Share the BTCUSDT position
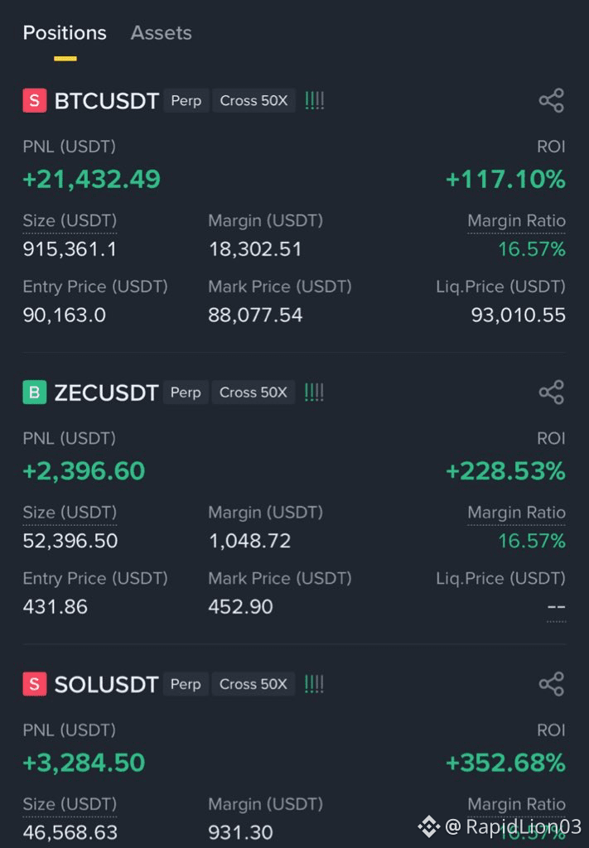The image size is (589, 848). click(x=552, y=100)
